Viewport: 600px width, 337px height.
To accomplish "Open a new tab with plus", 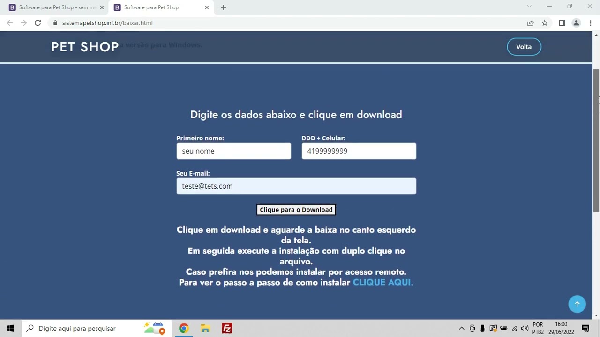I will [x=224, y=7].
